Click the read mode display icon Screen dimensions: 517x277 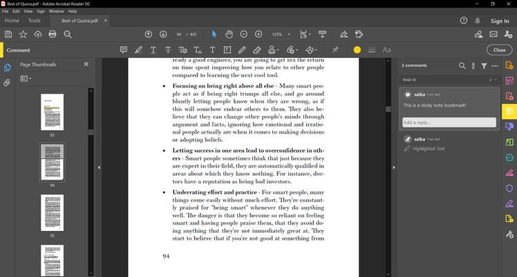tap(323, 34)
